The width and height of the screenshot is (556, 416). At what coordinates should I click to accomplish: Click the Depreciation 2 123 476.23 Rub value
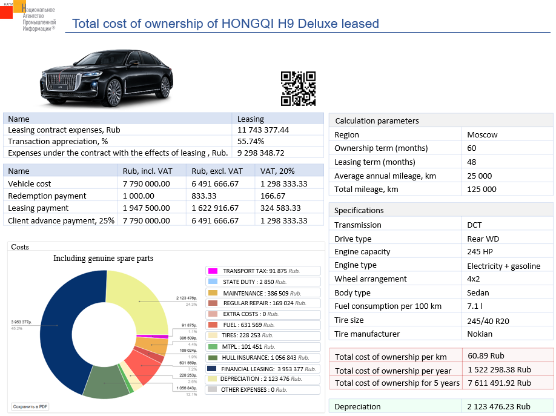click(x=498, y=406)
